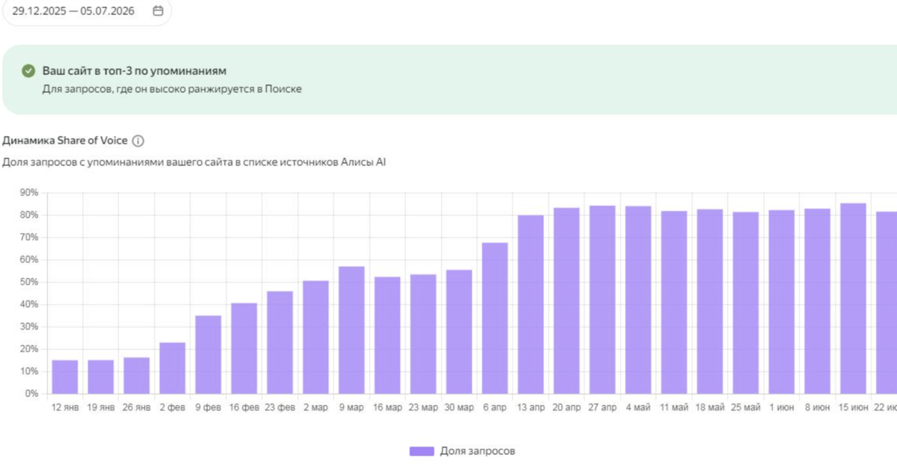Click the Ваш сайт в топ-3 по упоминаниям heading
This screenshot has height=466, width=897.
click(x=135, y=71)
